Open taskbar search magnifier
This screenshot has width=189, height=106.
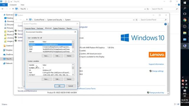185,8
